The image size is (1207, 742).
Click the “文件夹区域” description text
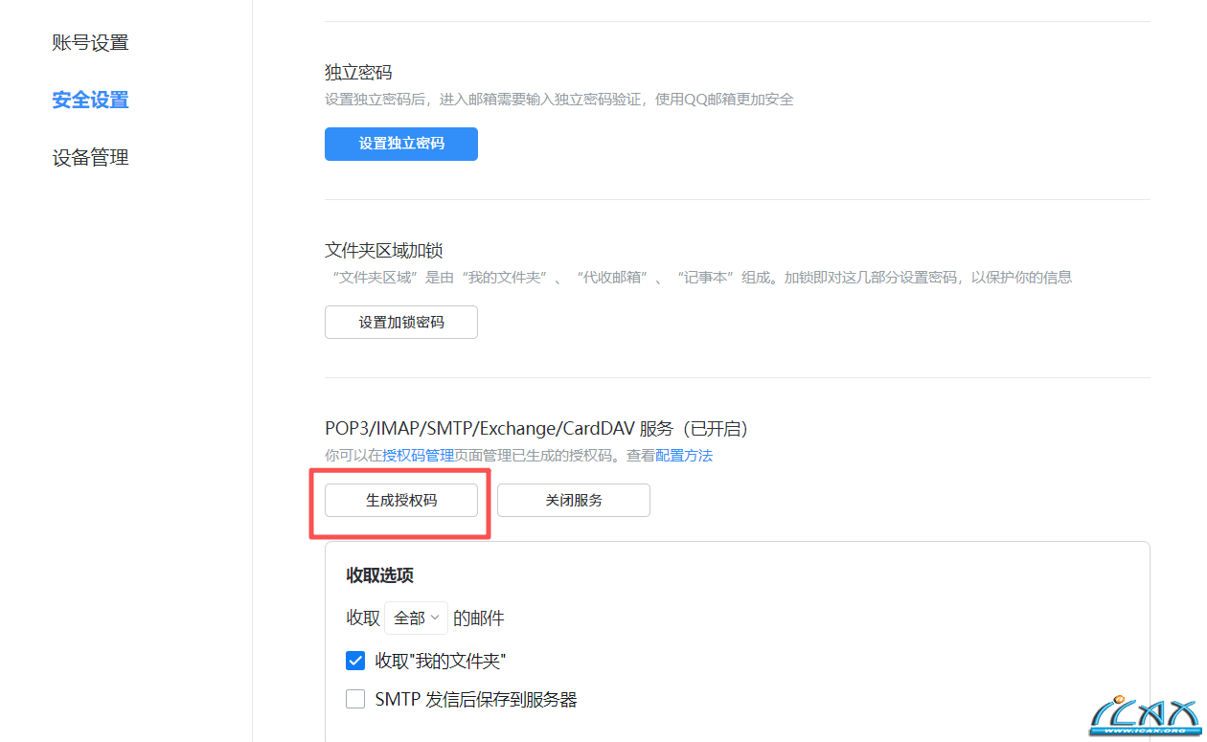pos(701,278)
